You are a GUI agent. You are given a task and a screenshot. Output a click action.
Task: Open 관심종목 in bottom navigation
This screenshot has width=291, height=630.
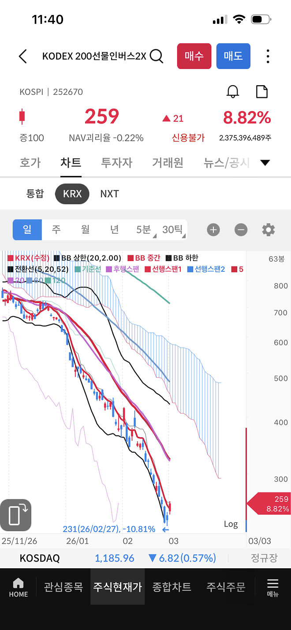point(63,587)
